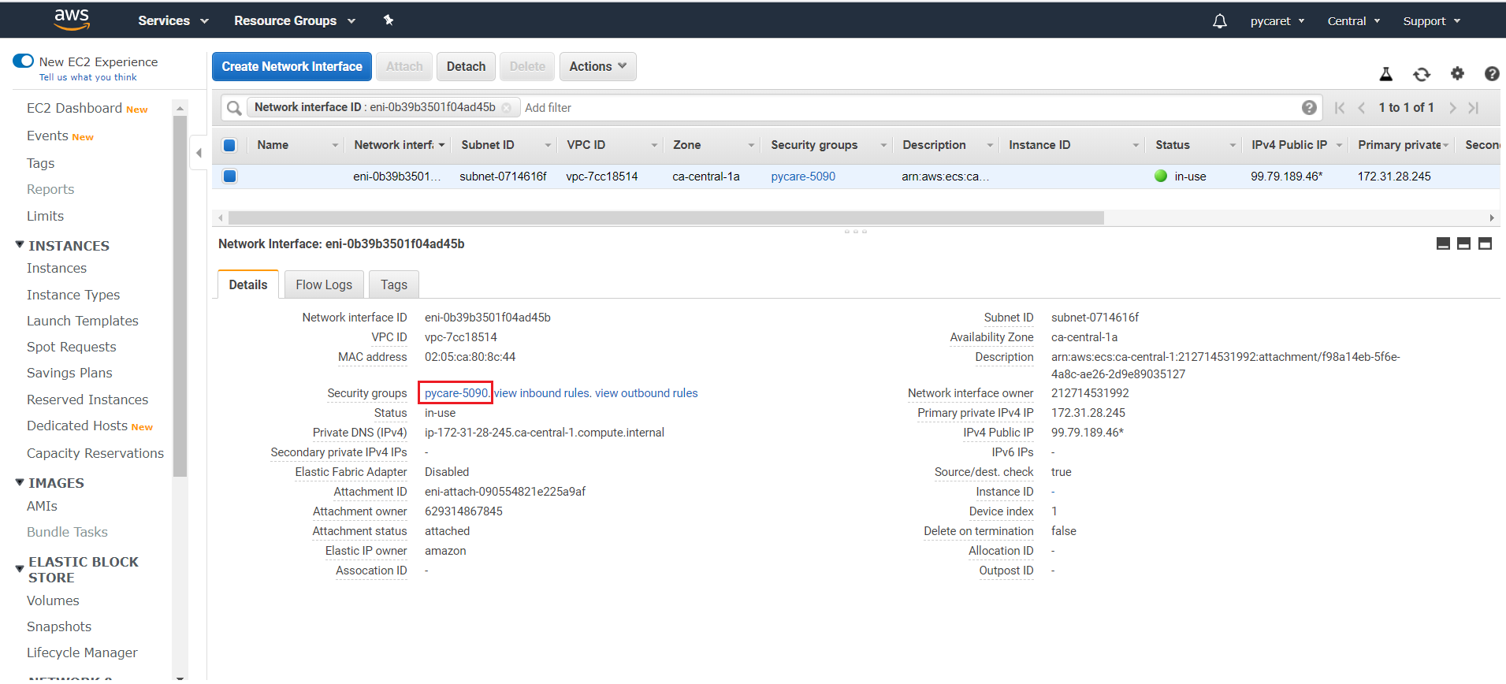This screenshot has height=684, width=1506.
Task: Toggle the New EC2 Experience switch
Action: pos(24,61)
